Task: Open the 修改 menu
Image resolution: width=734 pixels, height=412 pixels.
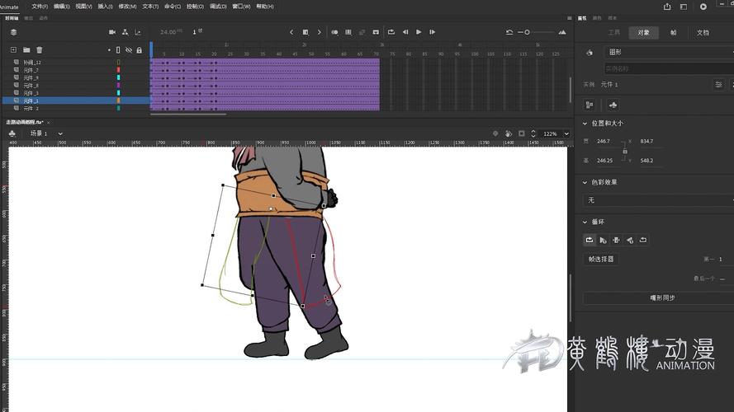Action: click(x=127, y=7)
